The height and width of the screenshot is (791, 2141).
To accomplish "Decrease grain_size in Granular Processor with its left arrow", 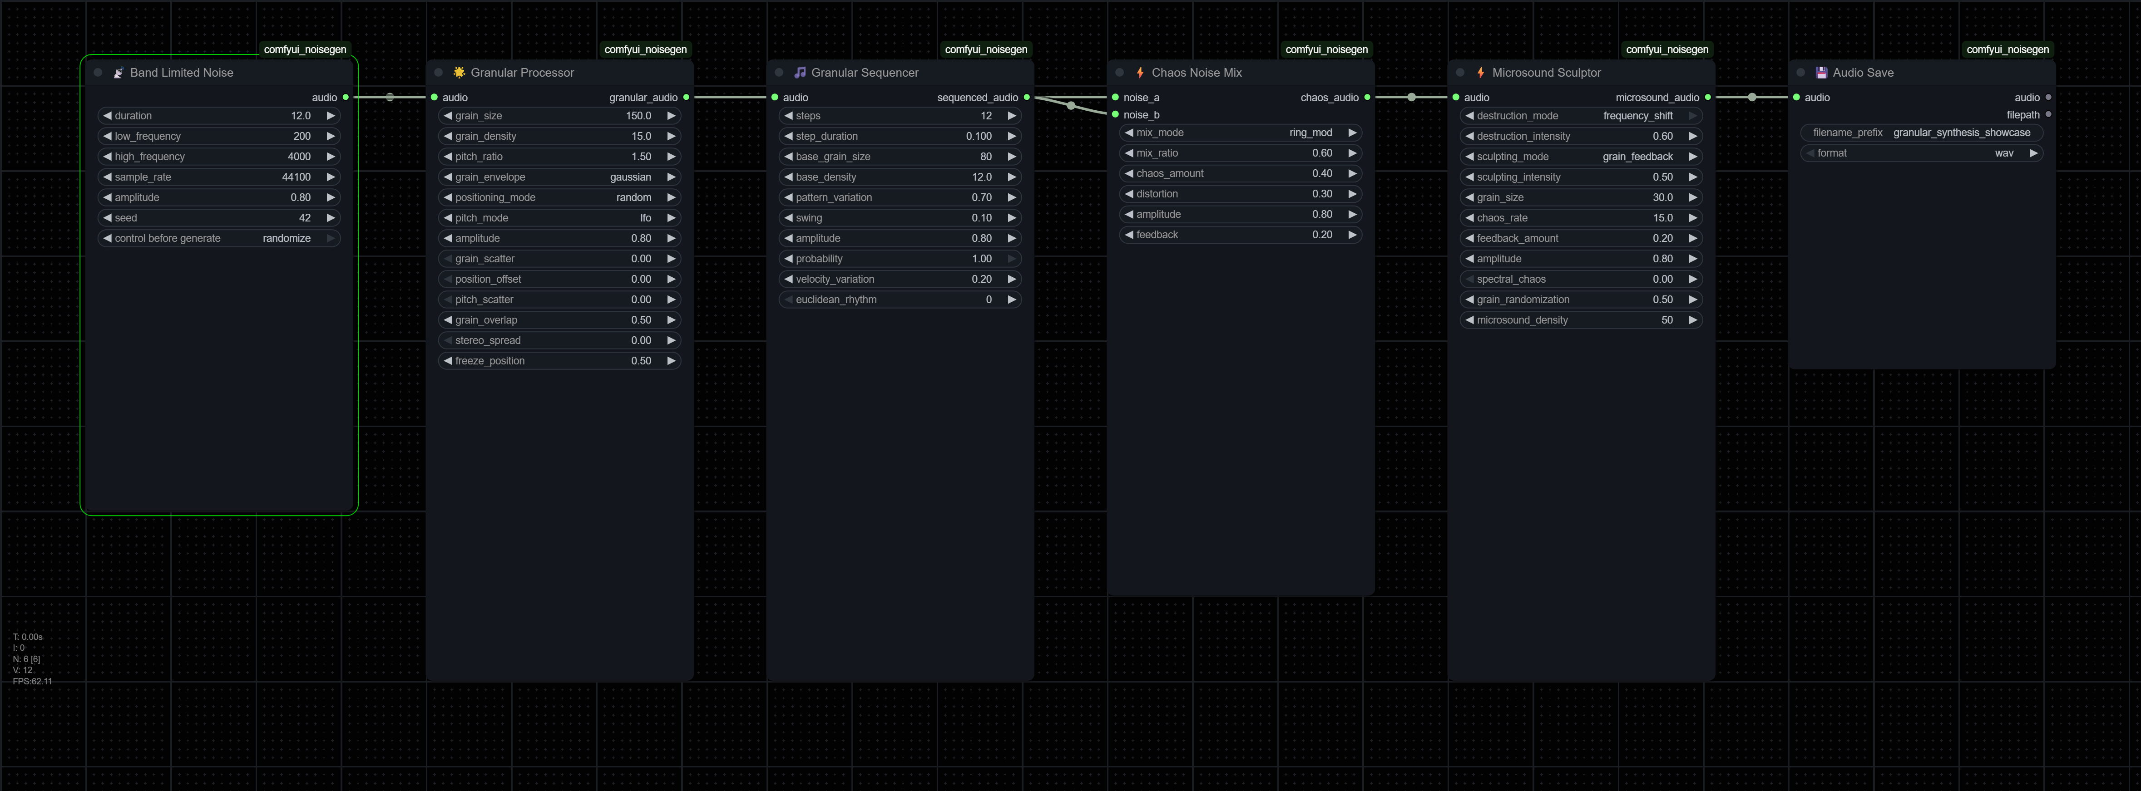I will [x=448, y=116].
